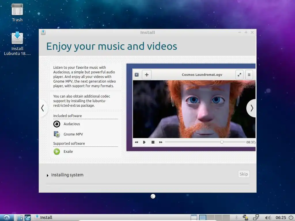Open the network connection tray icon
The image size is (295, 221).
click(256, 218)
